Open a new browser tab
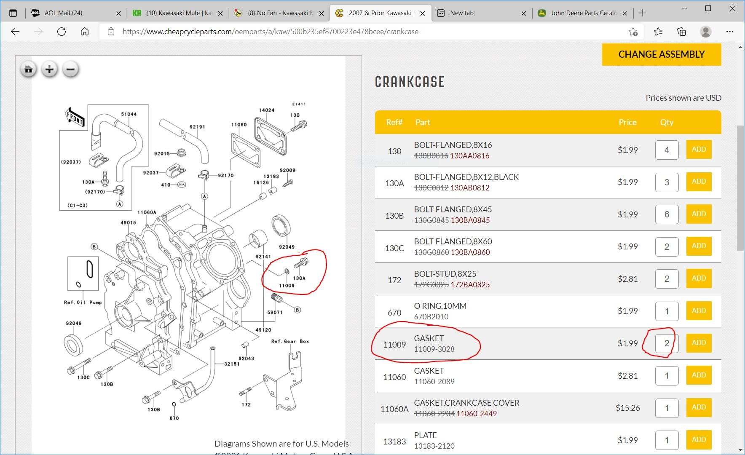The image size is (745, 455). (643, 13)
